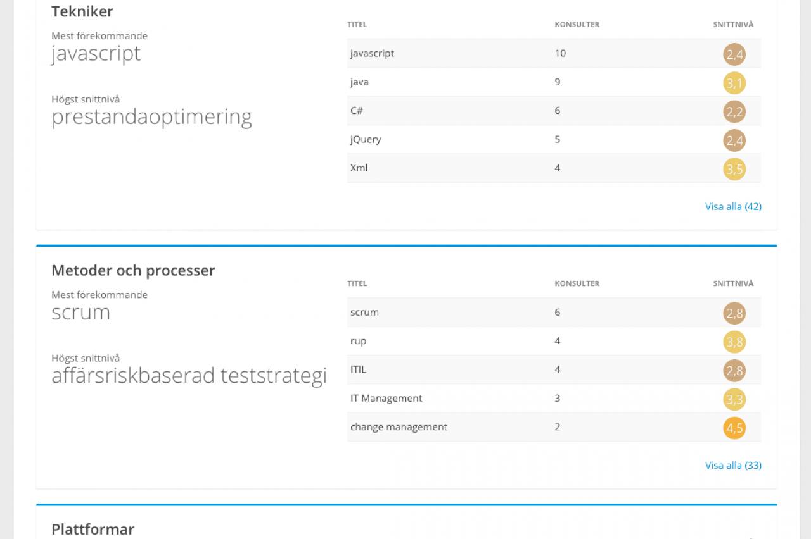Click the Plattformar section heading
811x539 pixels.
tap(93, 529)
